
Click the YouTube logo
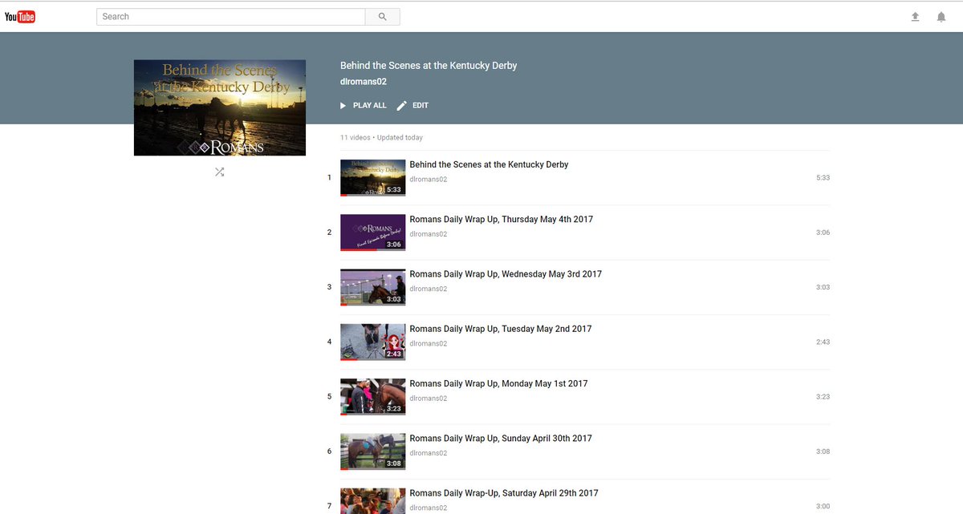click(x=20, y=17)
